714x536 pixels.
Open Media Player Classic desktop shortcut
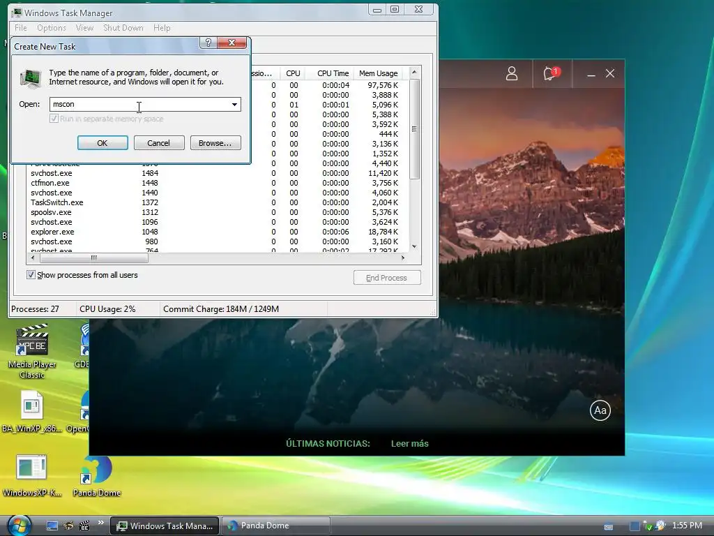point(32,351)
